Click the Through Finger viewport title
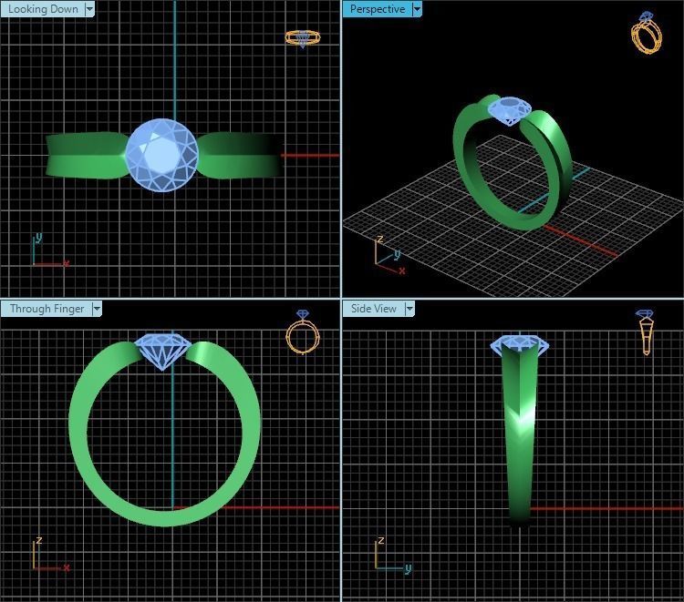The width and height of the screenshot is (684, 602). pyautogui.click(x=47, y=309)
